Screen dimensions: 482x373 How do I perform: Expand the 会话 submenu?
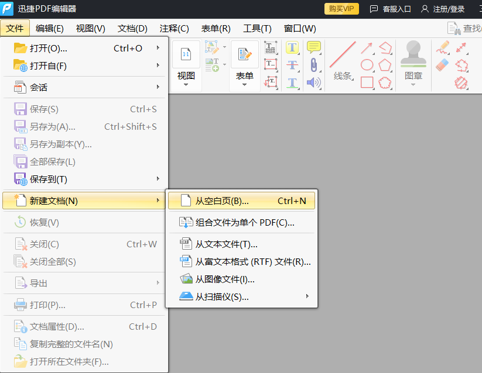pyautogui.click(x=158, y=87)
